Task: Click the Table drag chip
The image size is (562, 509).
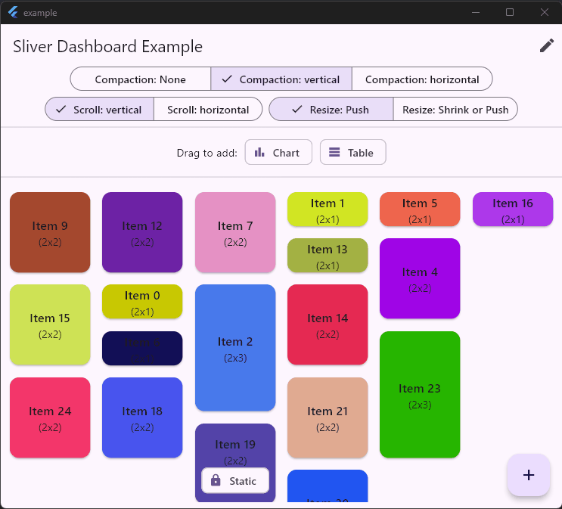Action: point(352,152)
